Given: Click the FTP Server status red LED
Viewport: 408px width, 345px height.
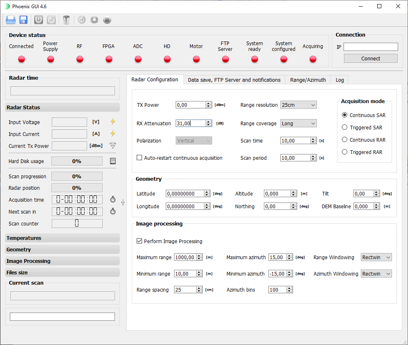Looking at the screenshot, I should (225, 59).
